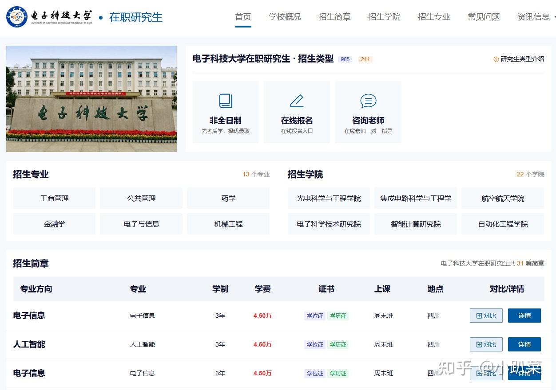The width and height of the screenshot is (556, 390).
Task: Select 电子科学技术研究院 college
Action: point(329,224)
